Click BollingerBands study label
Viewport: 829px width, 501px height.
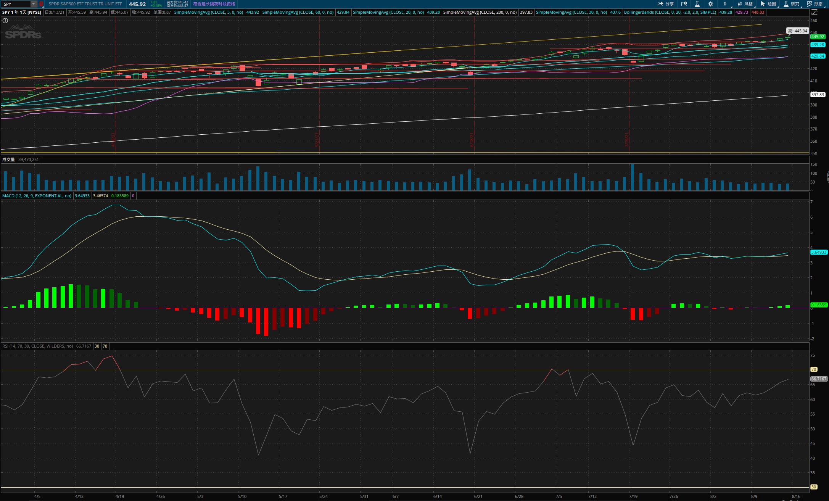click(x=670, y=12)
